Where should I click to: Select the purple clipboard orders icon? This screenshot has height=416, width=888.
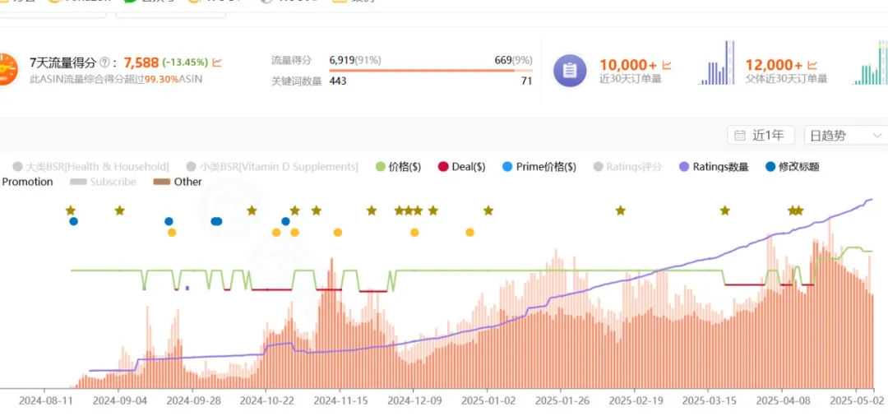571,71
